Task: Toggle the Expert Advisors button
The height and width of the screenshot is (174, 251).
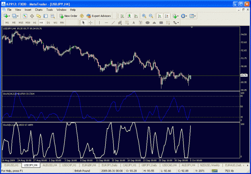Action: pos(99,16)
